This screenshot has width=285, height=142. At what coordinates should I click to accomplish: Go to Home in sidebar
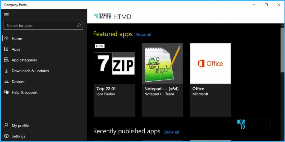tap(44, 39)
